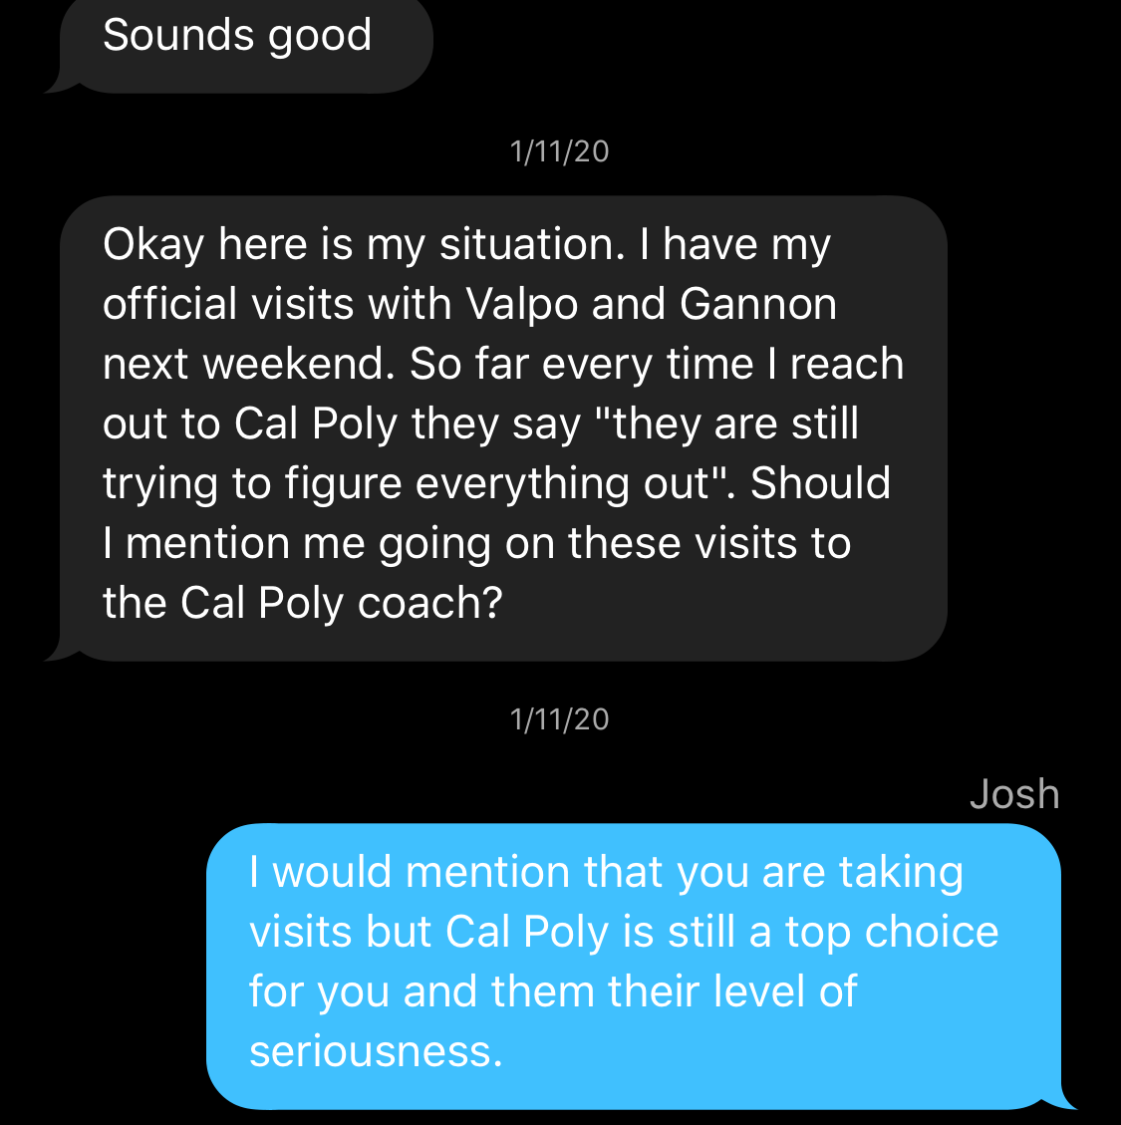Click the word "Gannon" in the gray message
This screenshot has height=1125, width=1121.
click(757, 304)
